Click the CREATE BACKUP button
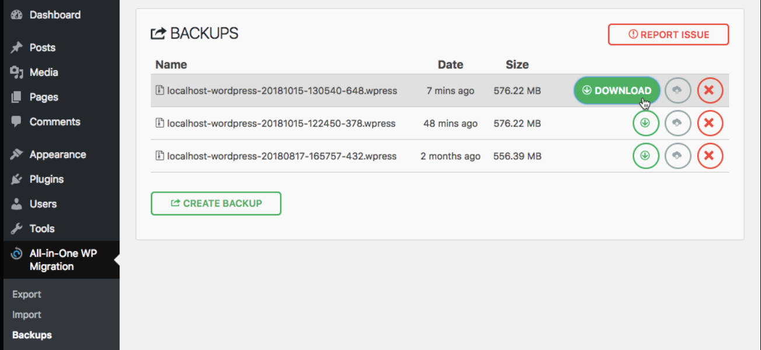 pyautogui.click(x=216, y=204)
